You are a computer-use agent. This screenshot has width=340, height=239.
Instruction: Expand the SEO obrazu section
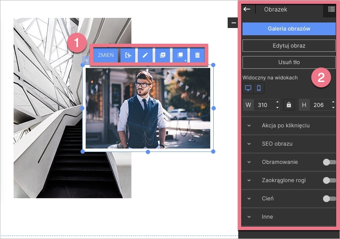(x=277, y=144)
